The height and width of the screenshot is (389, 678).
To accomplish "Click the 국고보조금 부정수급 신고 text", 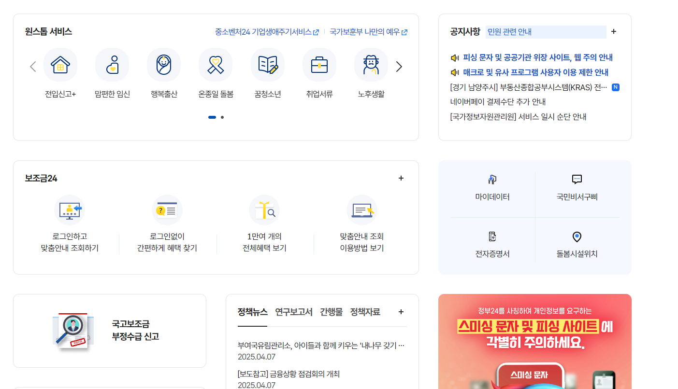I will click(x=135, y=330).
